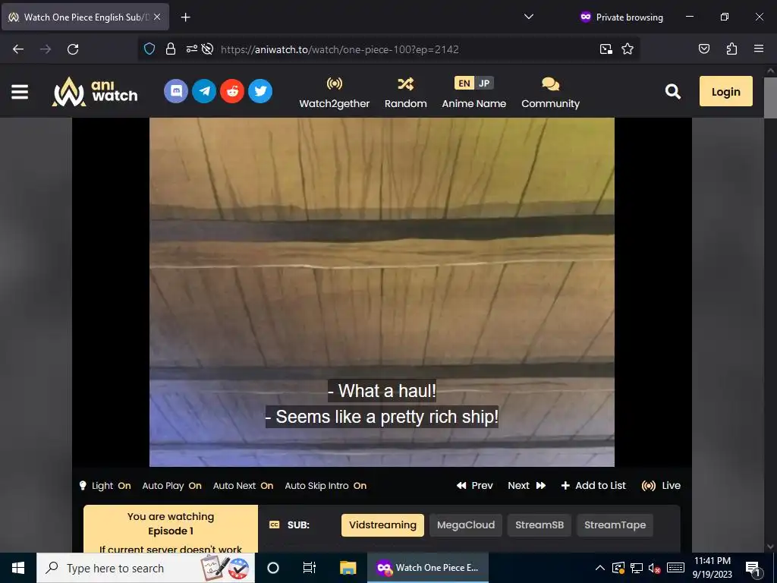Open the Discord social link

176,91
